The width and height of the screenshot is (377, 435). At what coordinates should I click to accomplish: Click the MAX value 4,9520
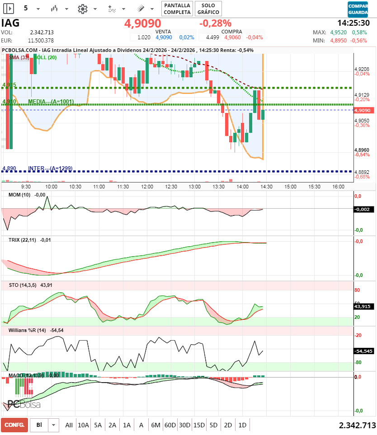tap(338, 33)
